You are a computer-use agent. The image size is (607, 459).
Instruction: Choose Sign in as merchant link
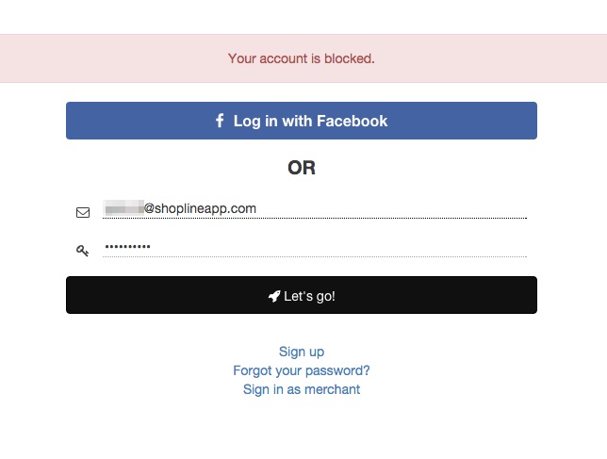(x=302, y=389)
